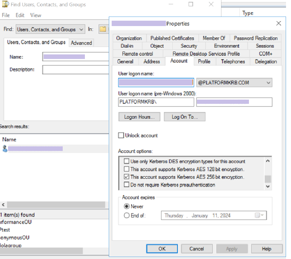Image resolution: width=291 pixels, height=259 pixels.
Task: Switch to the Address tab
Action: click(152, 62)
